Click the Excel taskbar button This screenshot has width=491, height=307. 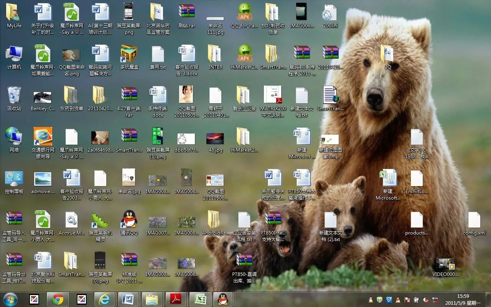(x=200, y=299)
